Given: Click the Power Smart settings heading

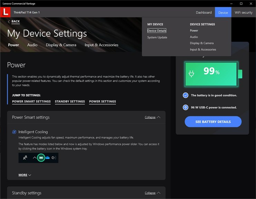Looking at the screenshot, I should tap(31, 117).
